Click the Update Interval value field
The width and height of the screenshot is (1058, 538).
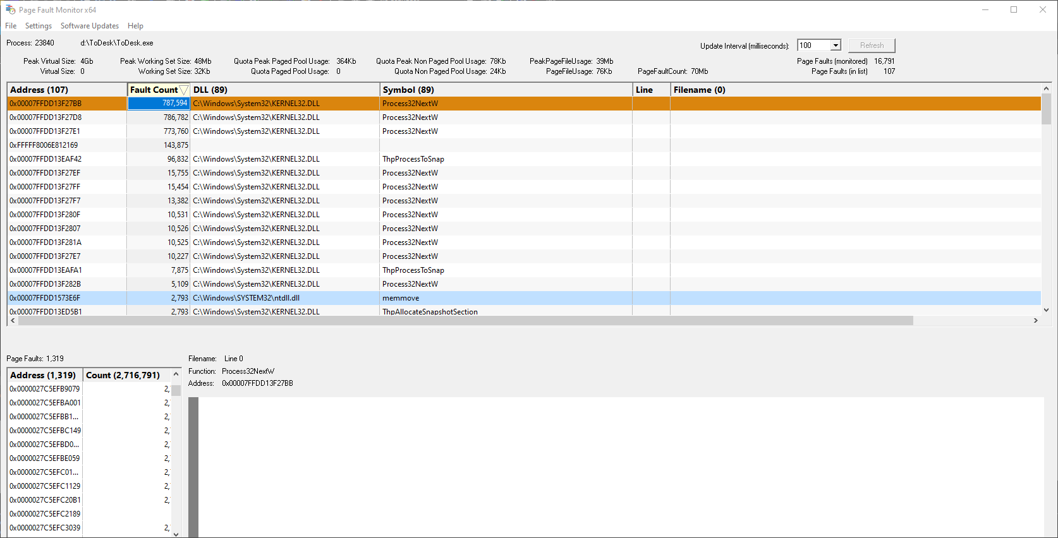tap(813, 45)
